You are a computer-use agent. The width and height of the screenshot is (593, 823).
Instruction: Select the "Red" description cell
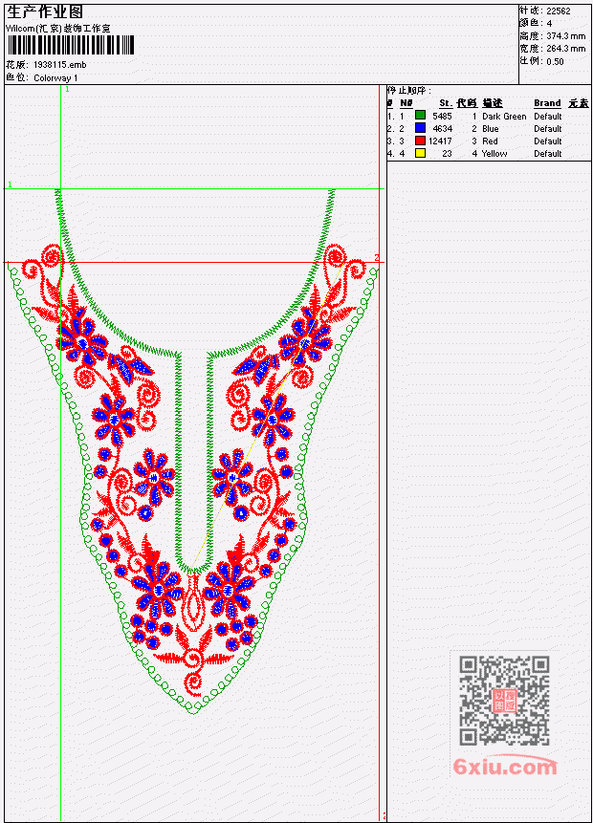(490, 141)
